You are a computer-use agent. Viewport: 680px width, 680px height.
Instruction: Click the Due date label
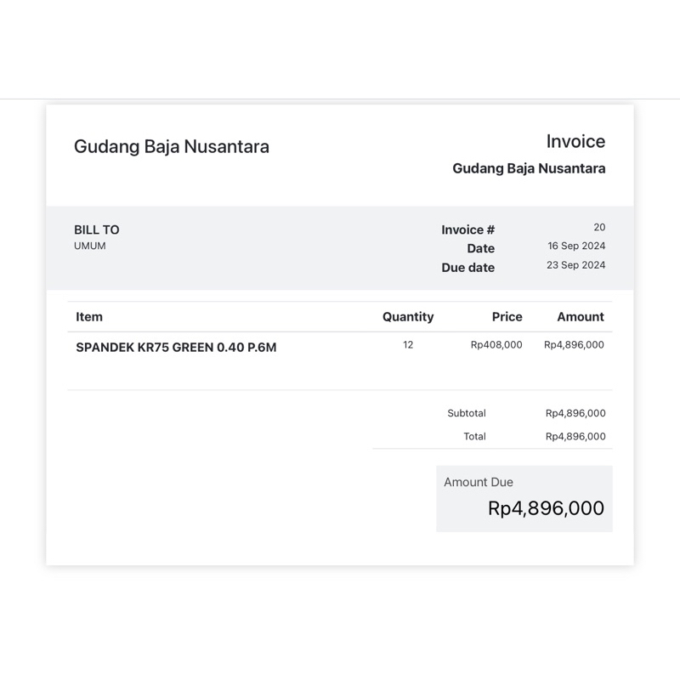click(x=467, y=267)
